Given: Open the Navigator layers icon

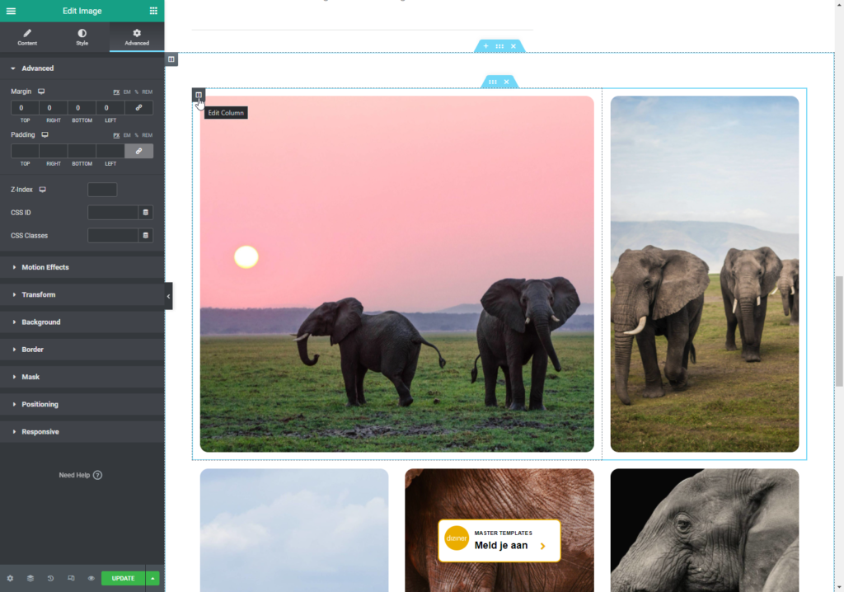Looking at the screenshot, I should (30, 578).
